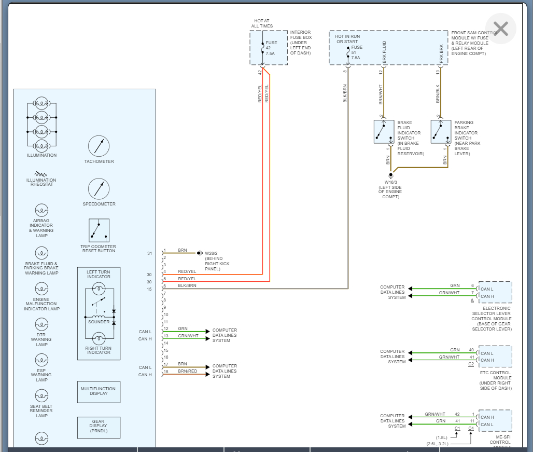533x452 pixels.
Task: Click the BRN wire label at pin 17
Action: coord(183,364)
